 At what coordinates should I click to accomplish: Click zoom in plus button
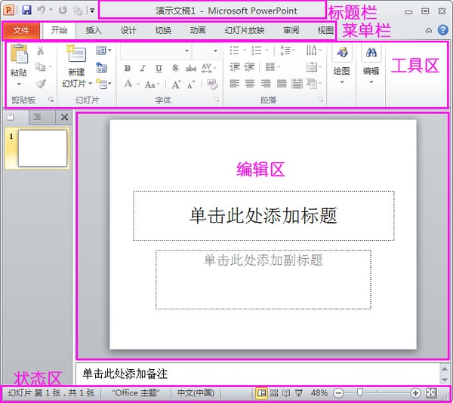coord(415,393)
